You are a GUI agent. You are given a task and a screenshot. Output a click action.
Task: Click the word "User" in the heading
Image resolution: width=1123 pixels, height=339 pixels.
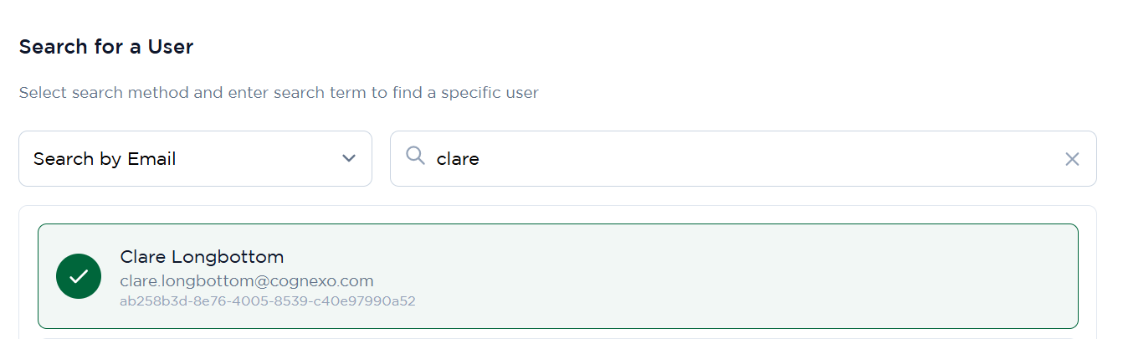[171, 47]
